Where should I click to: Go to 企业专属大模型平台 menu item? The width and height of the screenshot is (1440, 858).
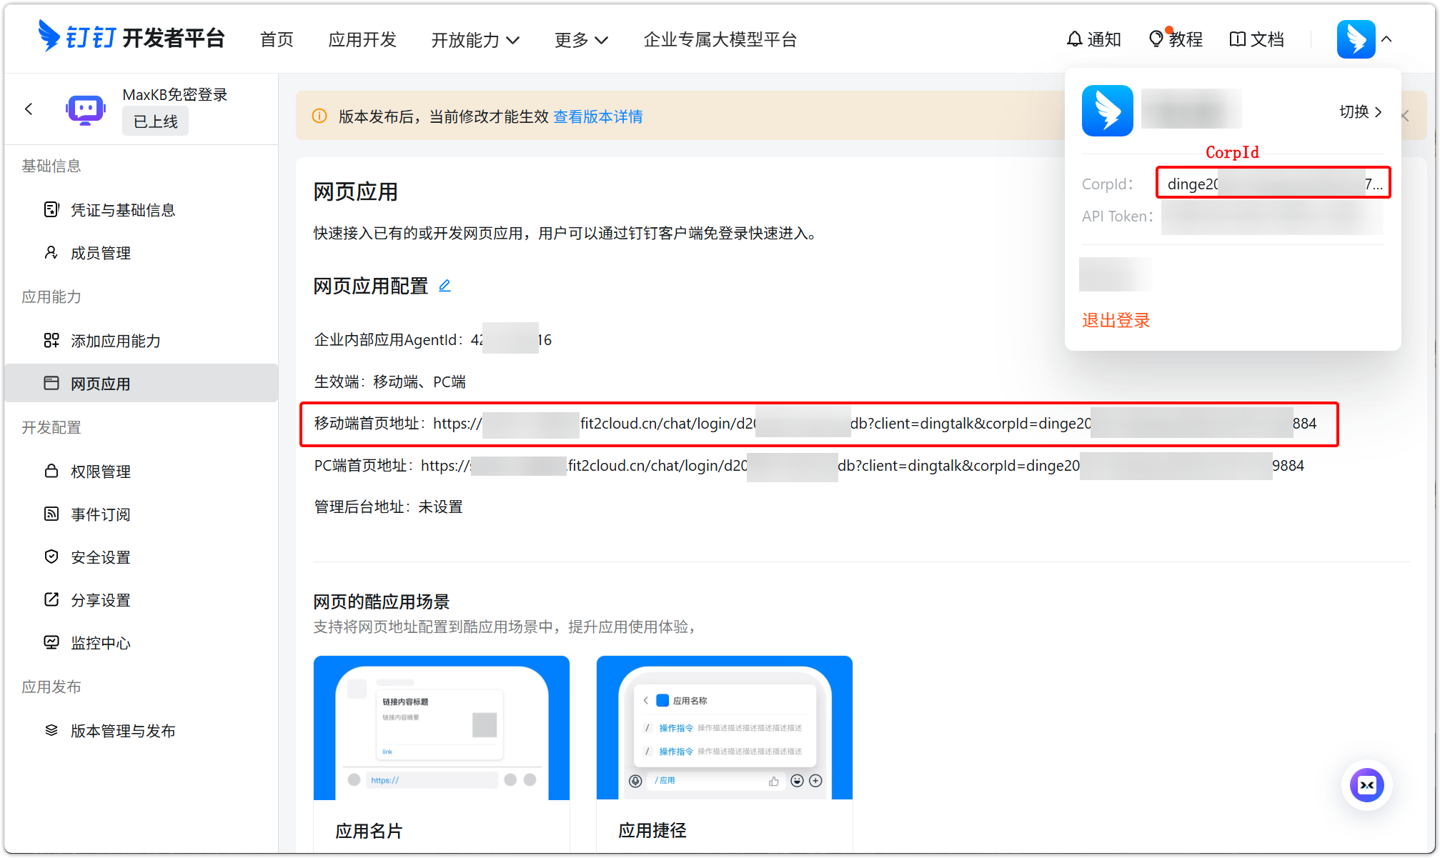point(720,40)
